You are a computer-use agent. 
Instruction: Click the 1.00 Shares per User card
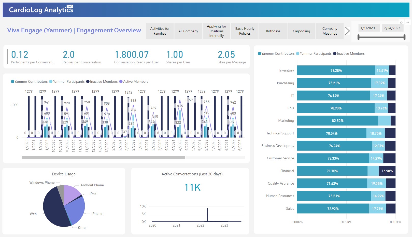pos(178,57)
